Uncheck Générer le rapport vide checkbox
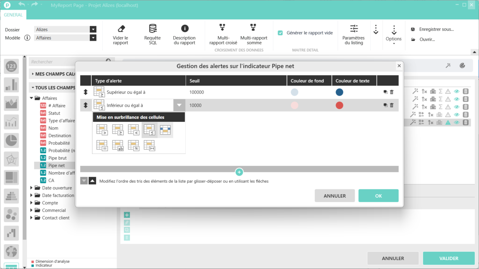479x269 pixels. [280, 33]
